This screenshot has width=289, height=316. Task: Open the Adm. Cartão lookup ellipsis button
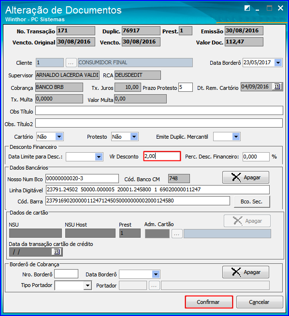tap(177, 234)
